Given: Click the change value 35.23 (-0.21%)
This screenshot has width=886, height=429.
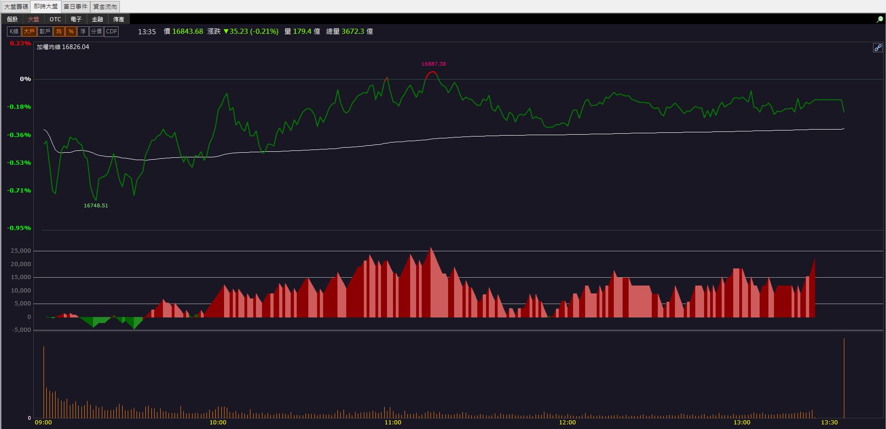Looking at the screenshot, I should 251,31.
